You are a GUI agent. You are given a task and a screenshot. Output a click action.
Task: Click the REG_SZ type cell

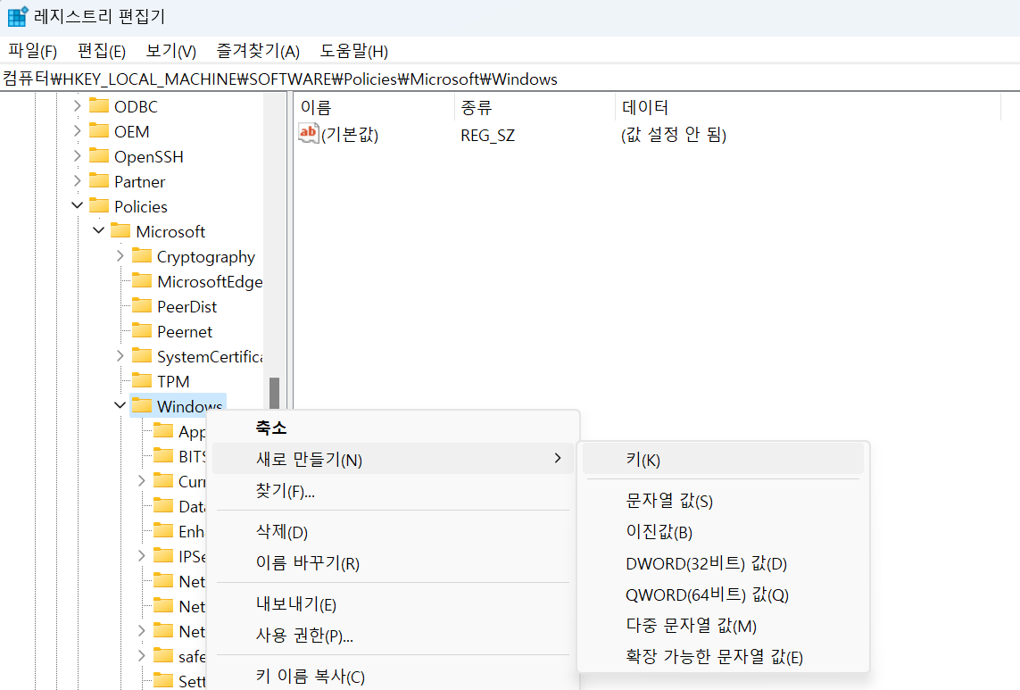[488, 135]
